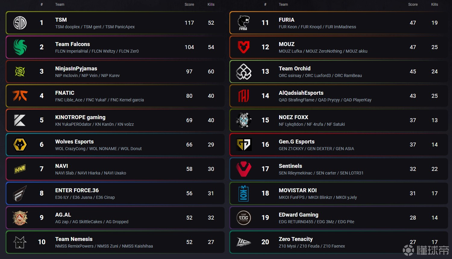Click the MOUZ red logo
The height and width of the screenshot is (259, 452).
click(x=244, y=47)
